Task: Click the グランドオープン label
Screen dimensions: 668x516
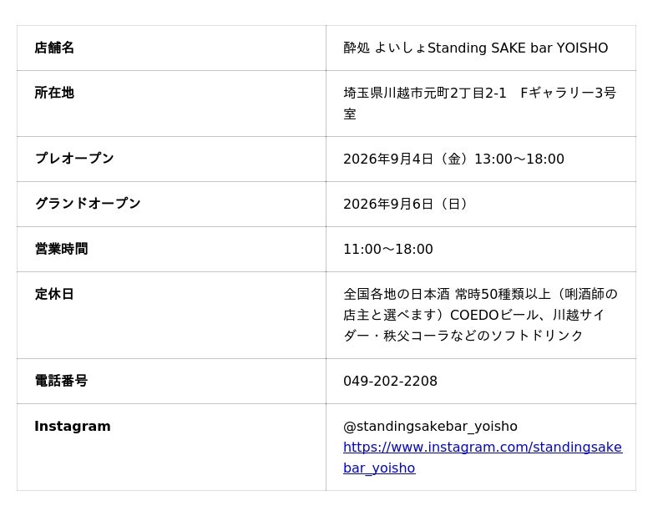Action: click(88, 204)
